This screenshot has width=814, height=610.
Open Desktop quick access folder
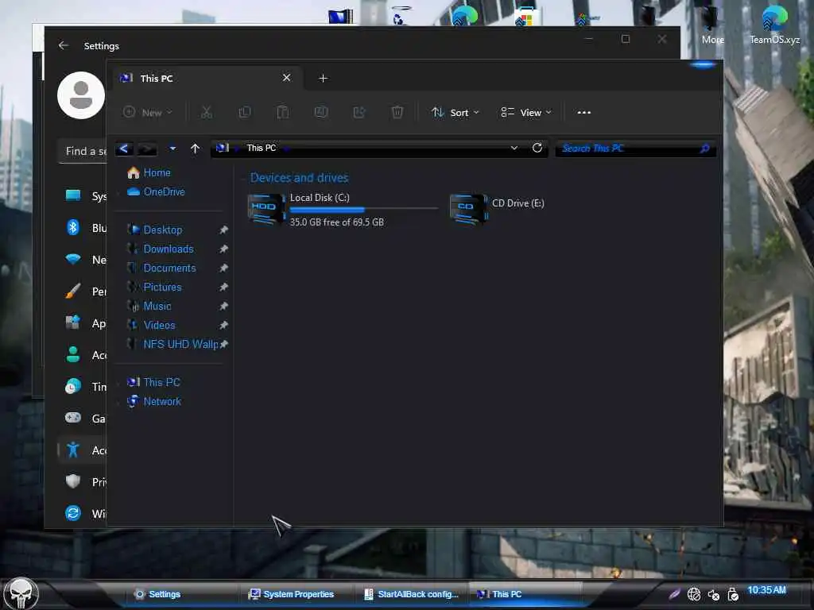pos(162,230)
